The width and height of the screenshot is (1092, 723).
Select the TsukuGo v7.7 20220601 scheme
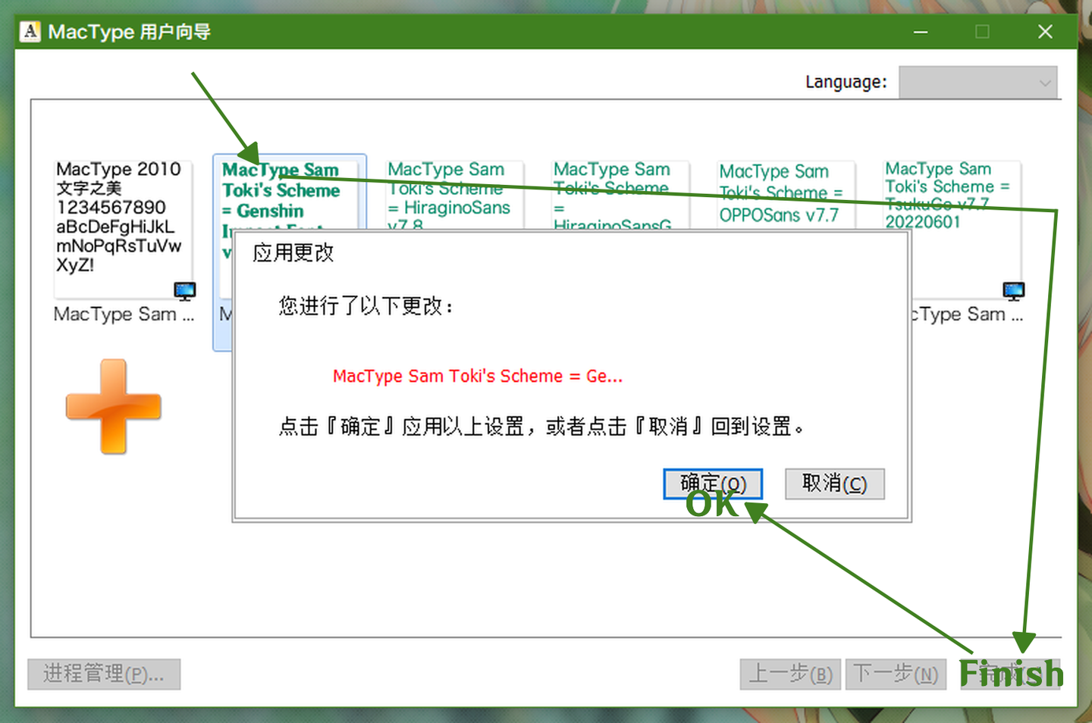952,193
